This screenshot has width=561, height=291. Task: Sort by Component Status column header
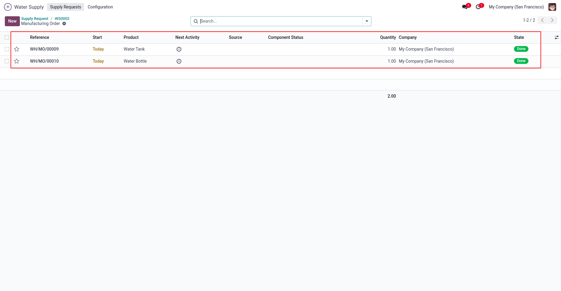click(x=285, y=37)
